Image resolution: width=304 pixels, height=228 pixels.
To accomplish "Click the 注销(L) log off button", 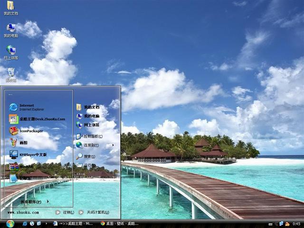I will 65,212.
